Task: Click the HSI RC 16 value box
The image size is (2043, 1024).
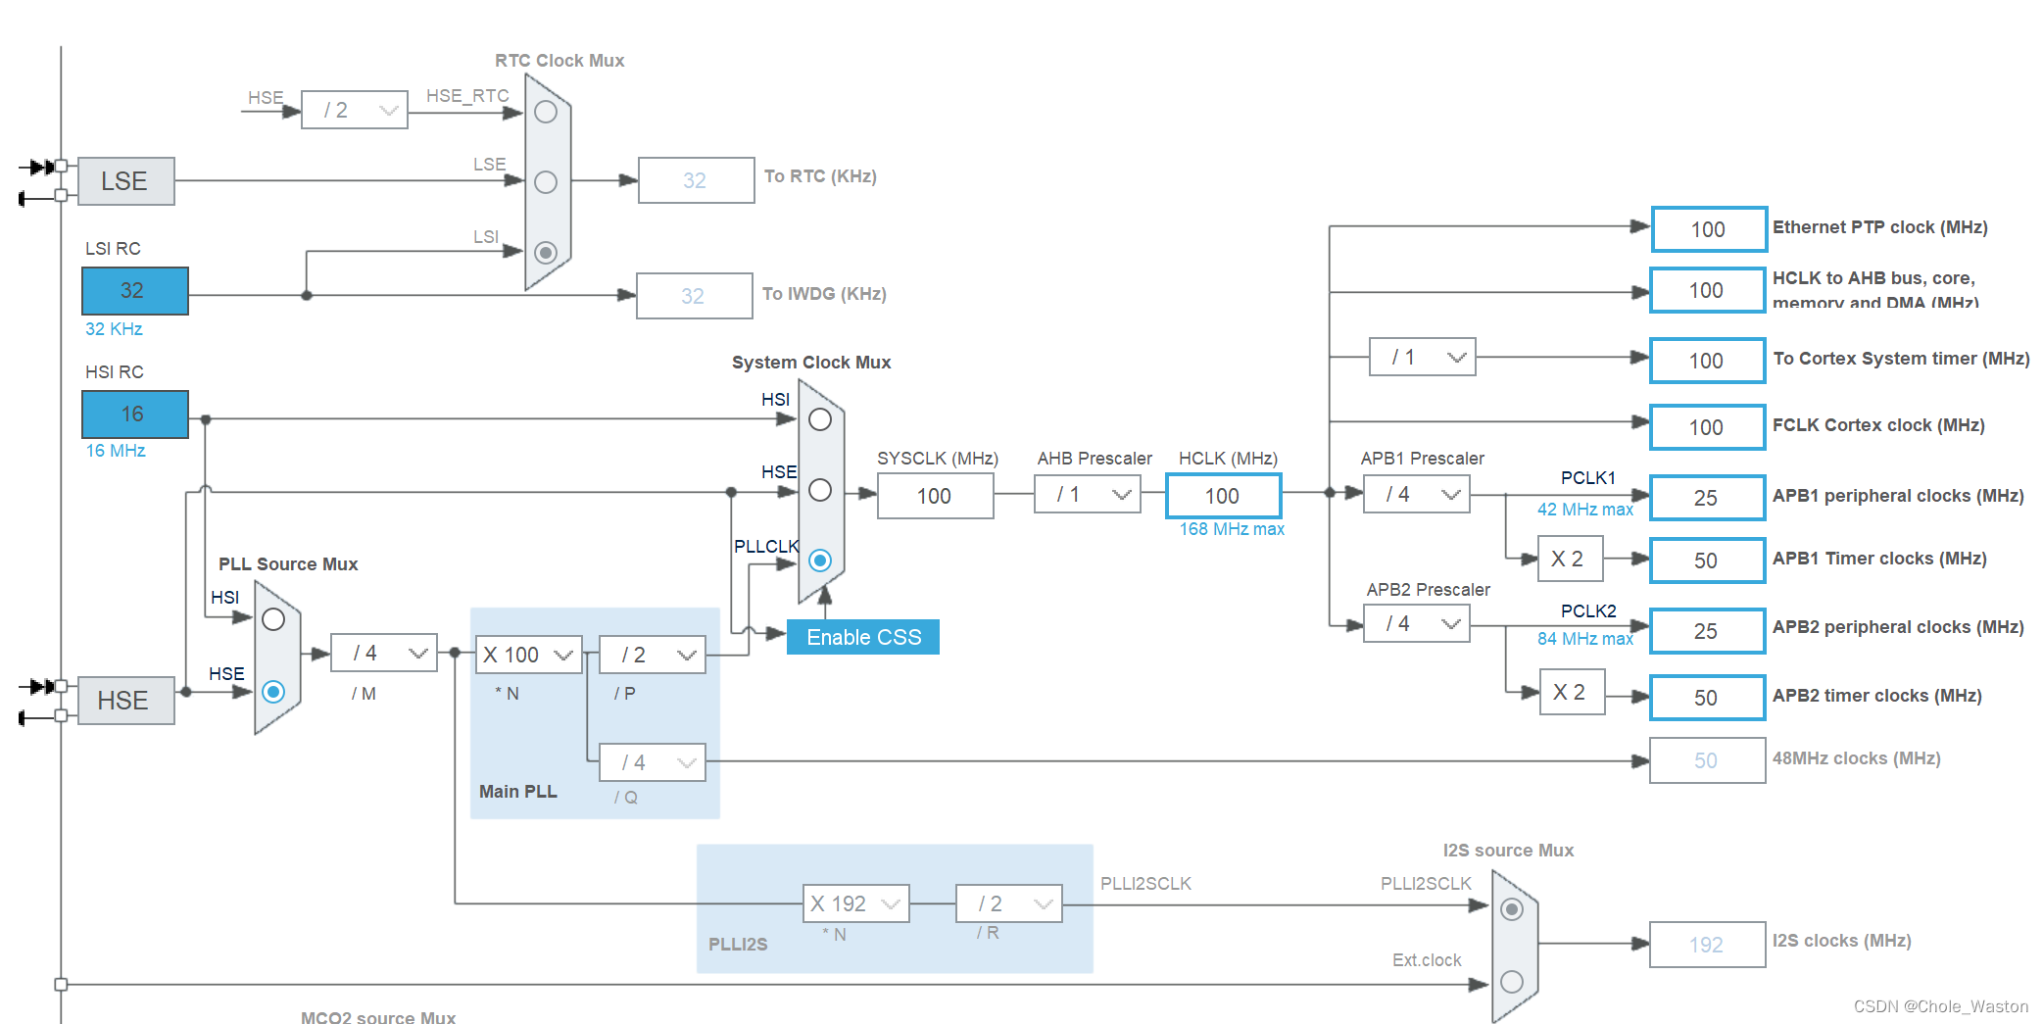Action: (135, 414)
